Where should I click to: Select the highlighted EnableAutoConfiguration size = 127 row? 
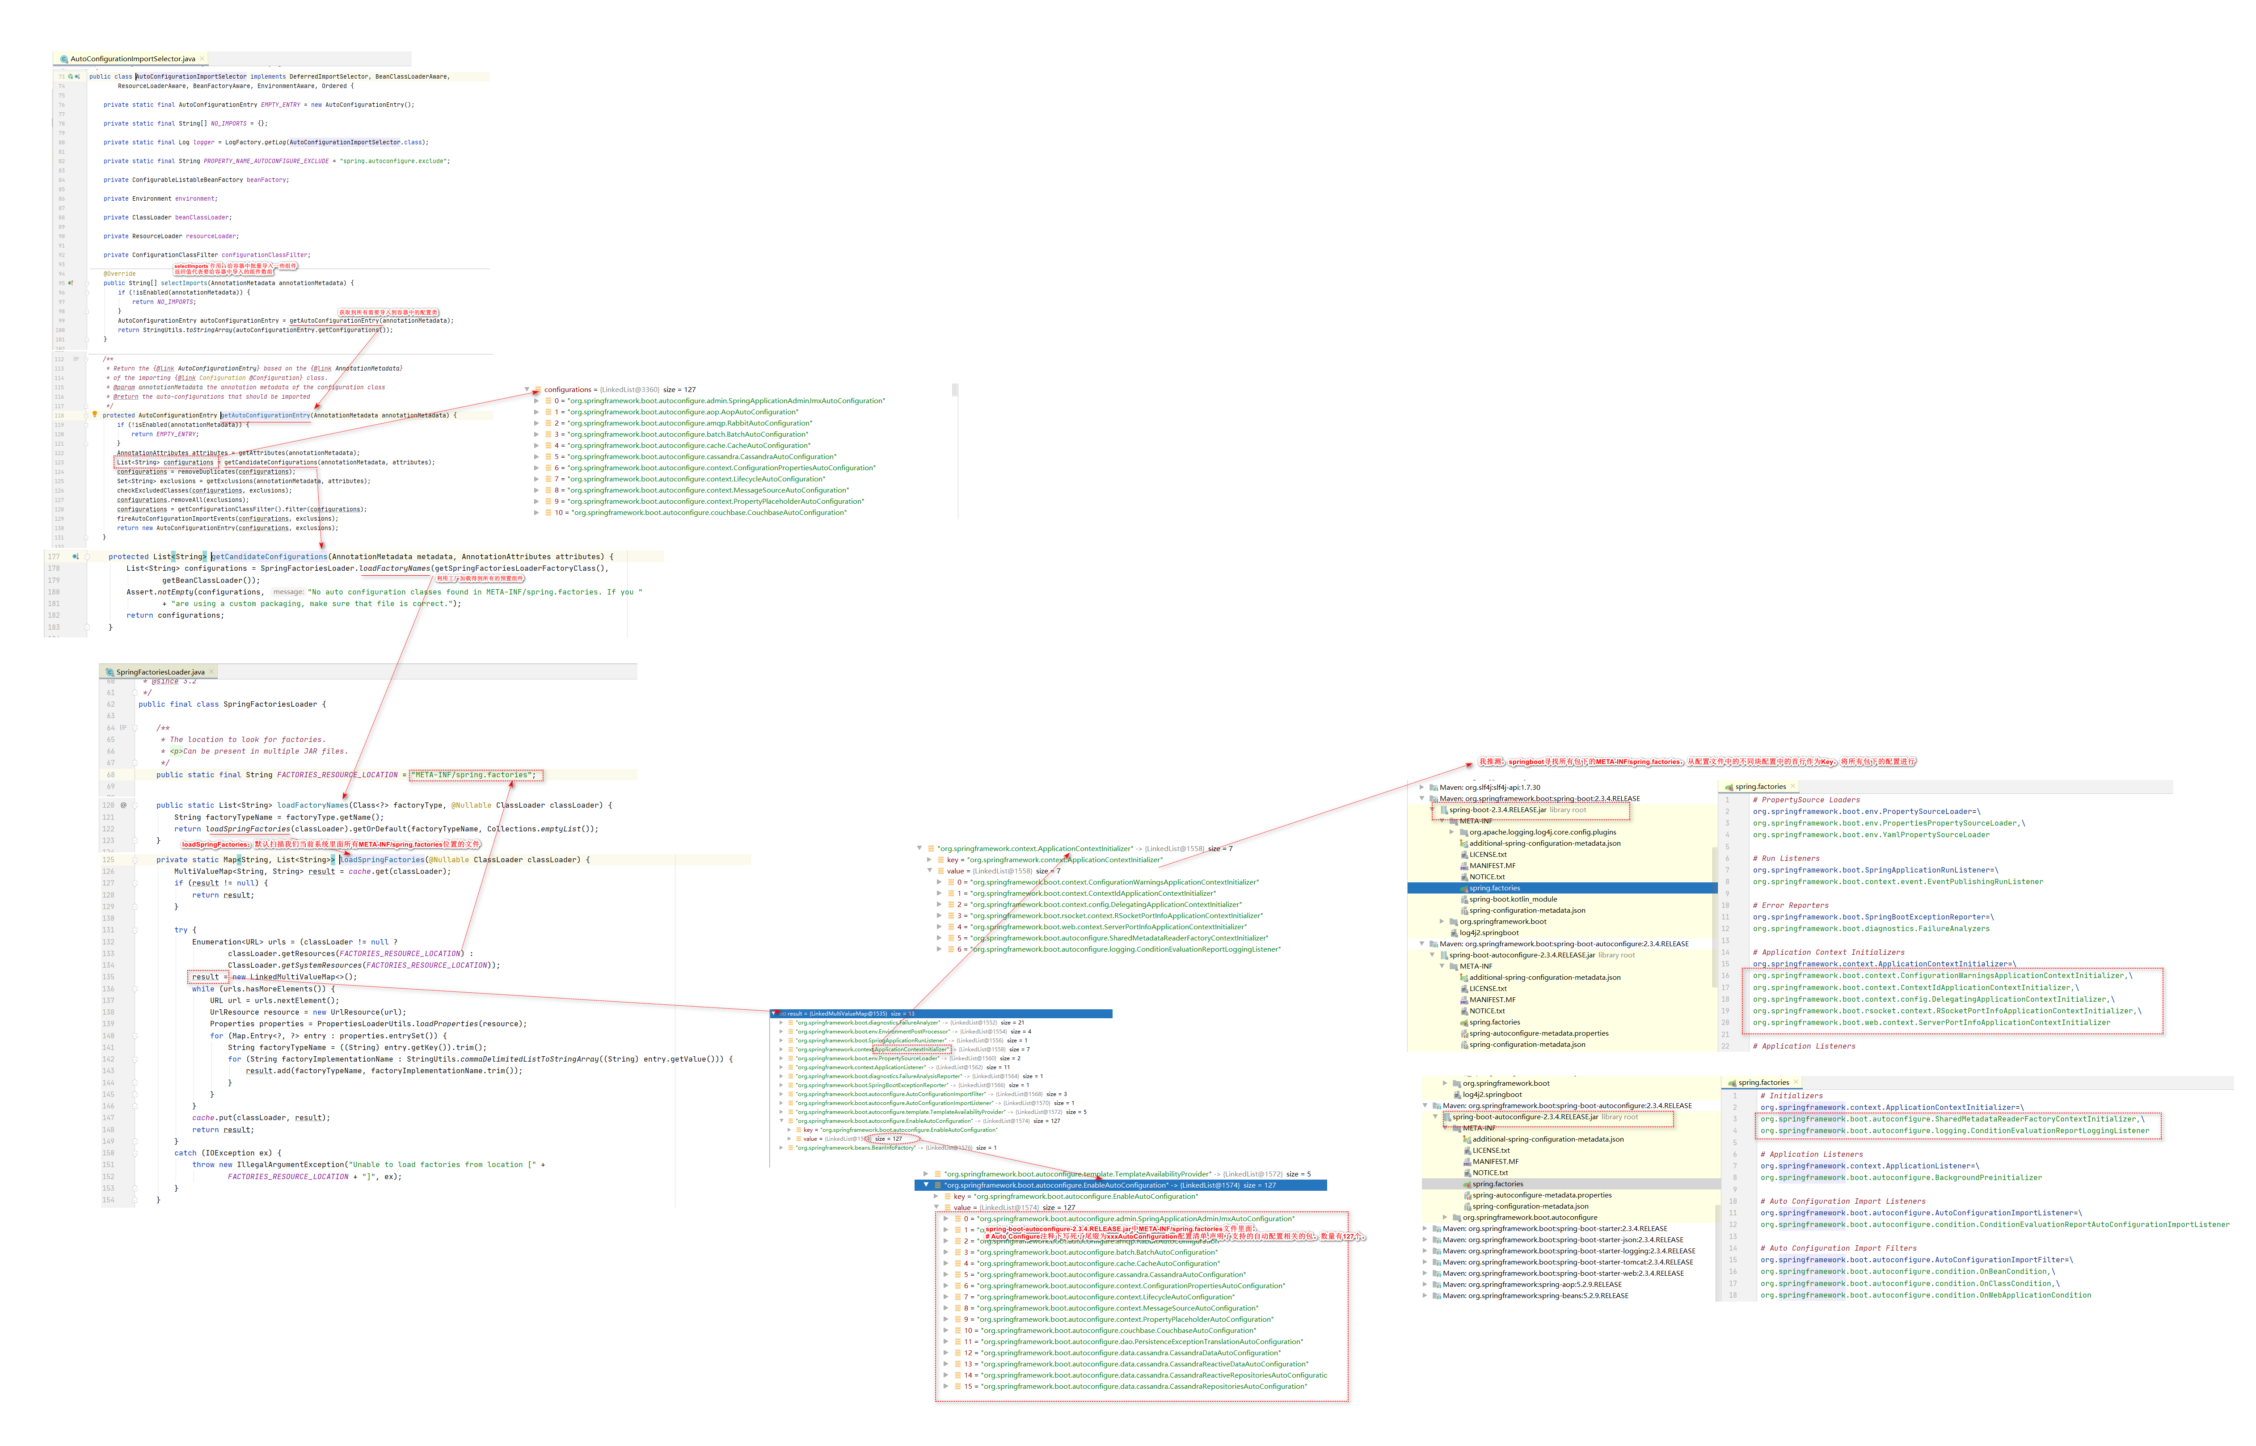(1121, 1186)
